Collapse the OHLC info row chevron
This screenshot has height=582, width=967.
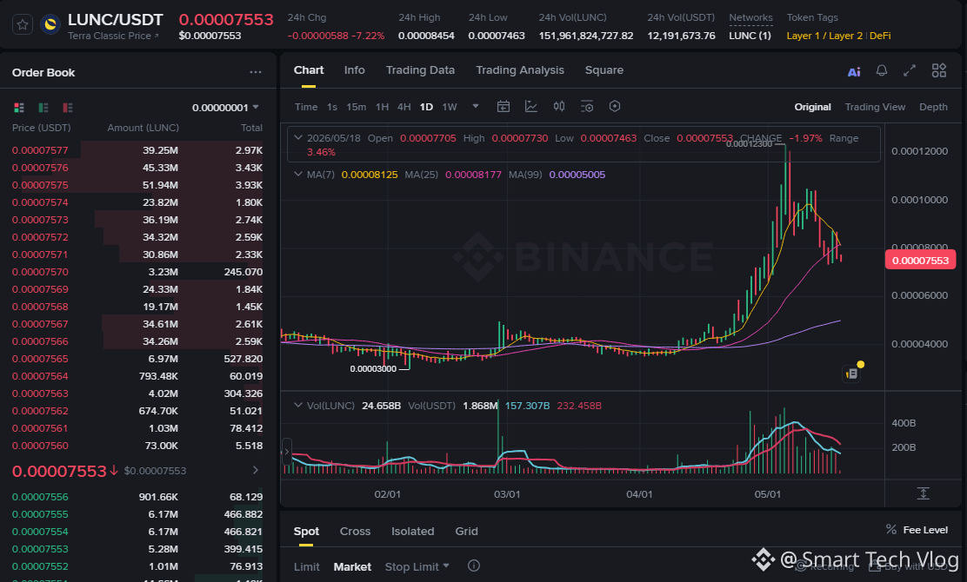(x=298, y=138)
